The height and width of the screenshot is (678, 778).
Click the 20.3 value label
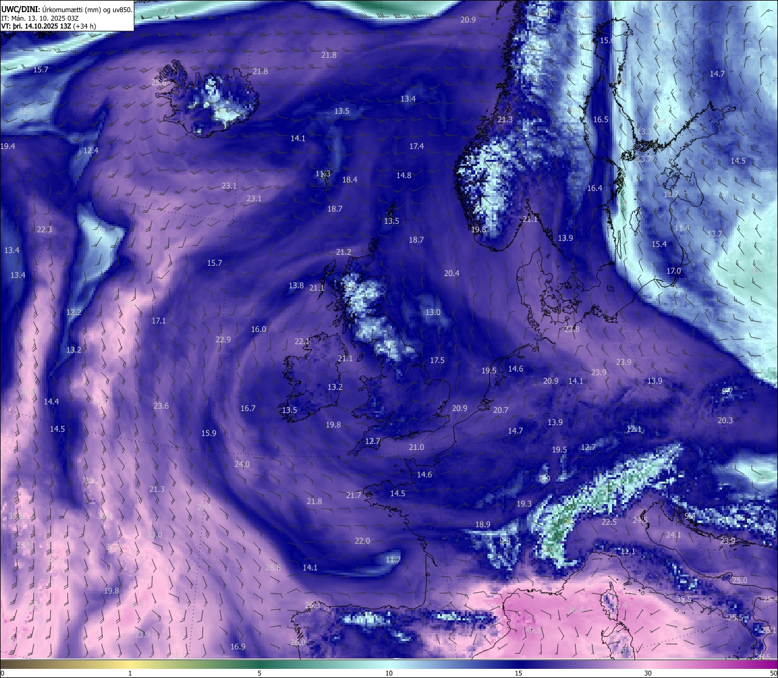[x=725, y=421]
